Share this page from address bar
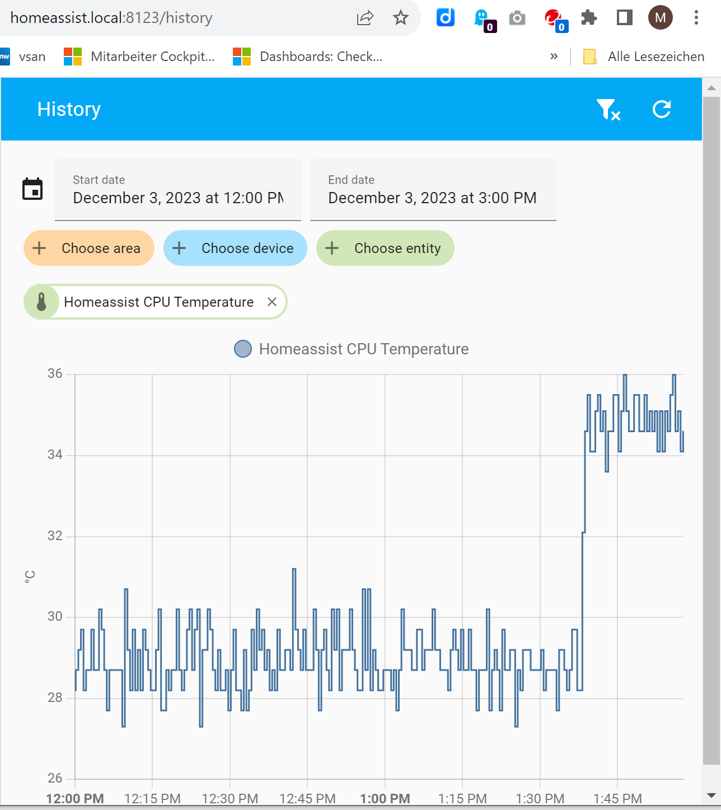The width and height of the screenshot is (721, 810). point(365,18)
